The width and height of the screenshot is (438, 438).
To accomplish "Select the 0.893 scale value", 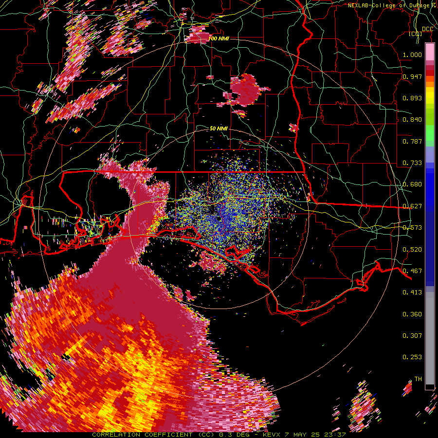I will (412, 98).
